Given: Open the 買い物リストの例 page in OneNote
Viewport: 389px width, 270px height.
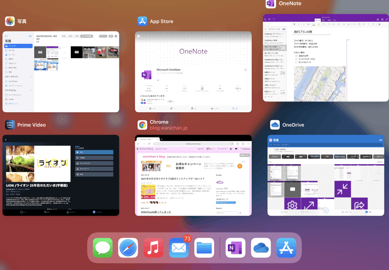Looking at the screenshot, I should click(x=275, y=54).
